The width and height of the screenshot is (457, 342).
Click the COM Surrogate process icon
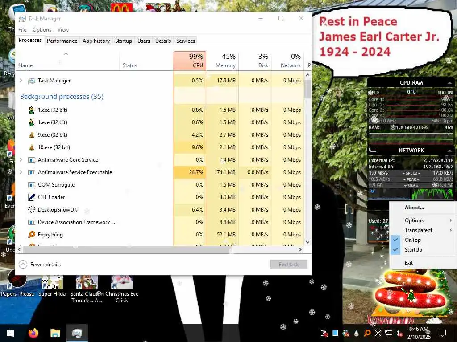coord(32,185)
